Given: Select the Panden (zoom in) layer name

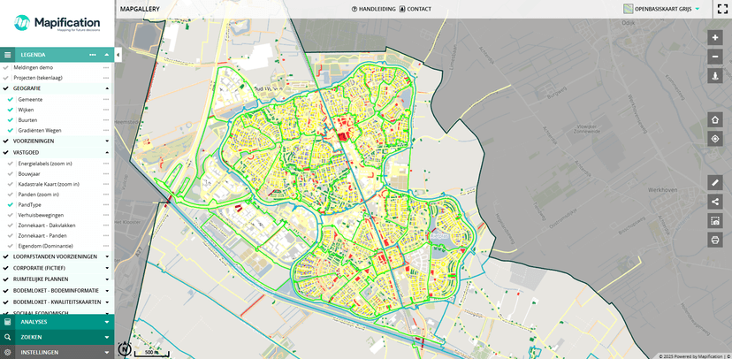Looking at the screenshot, I should [x=38, y=195].
